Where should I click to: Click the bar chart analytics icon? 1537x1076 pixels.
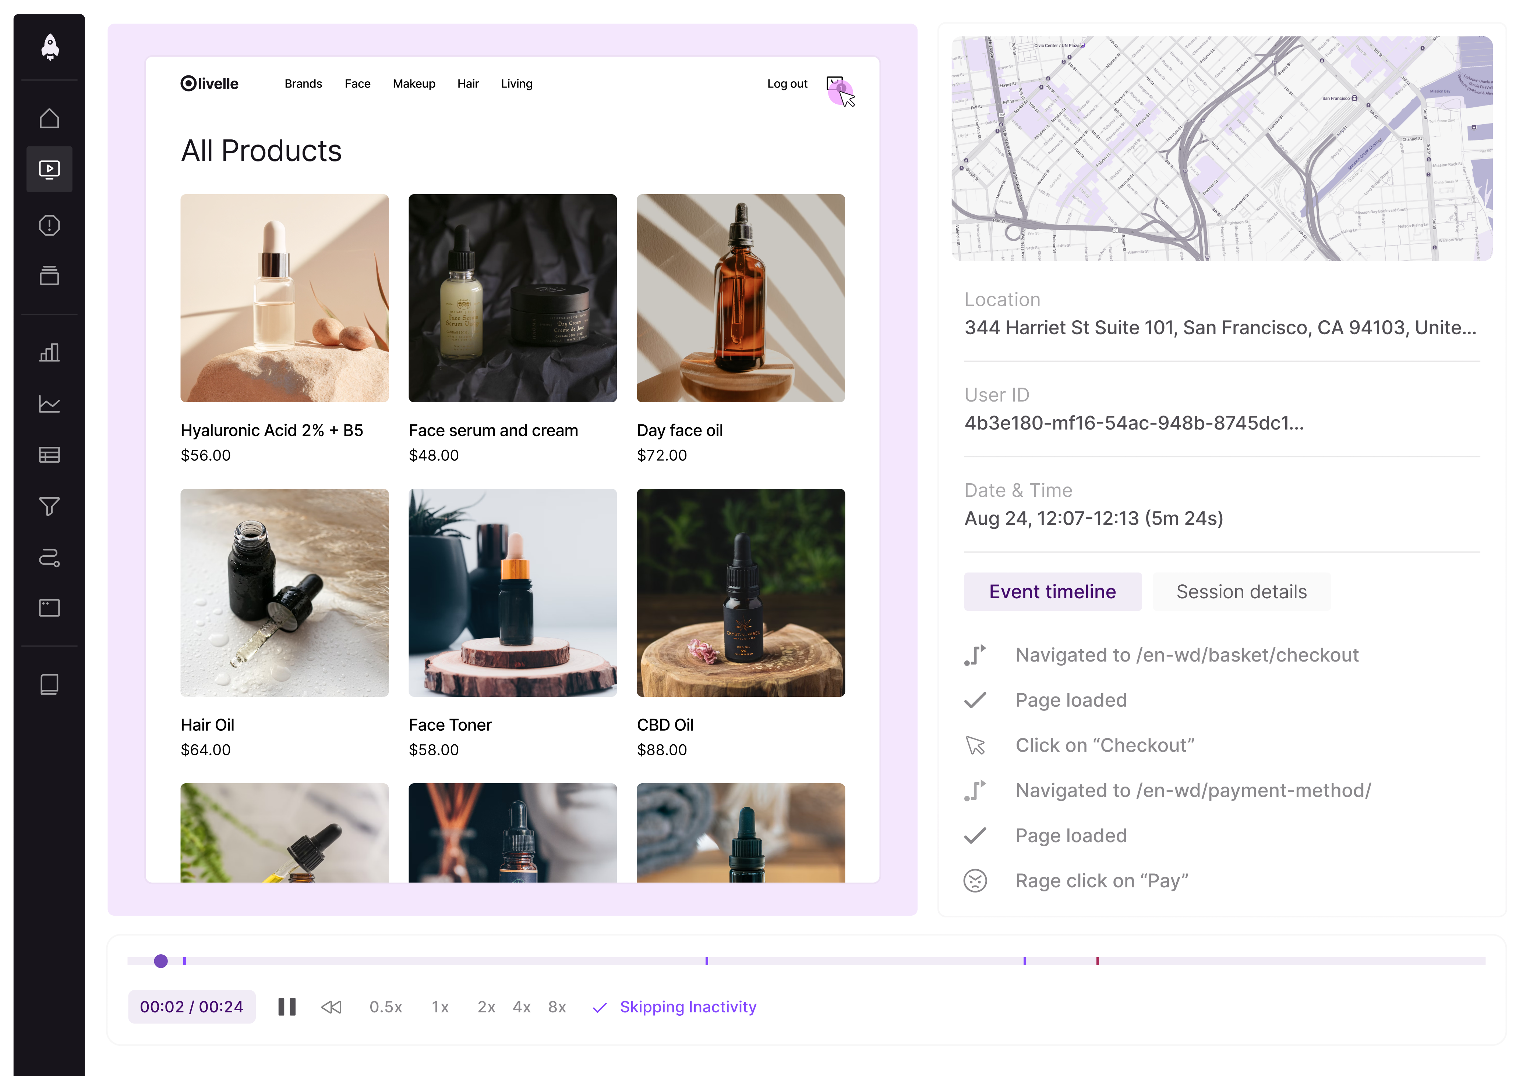[x=49, y=352]
